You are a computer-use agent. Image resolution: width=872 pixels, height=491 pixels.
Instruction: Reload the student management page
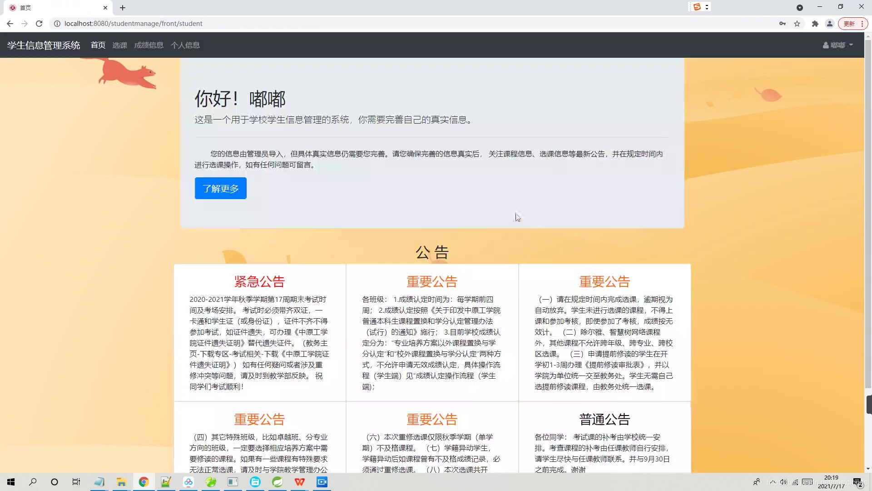(x=39, y=23)
